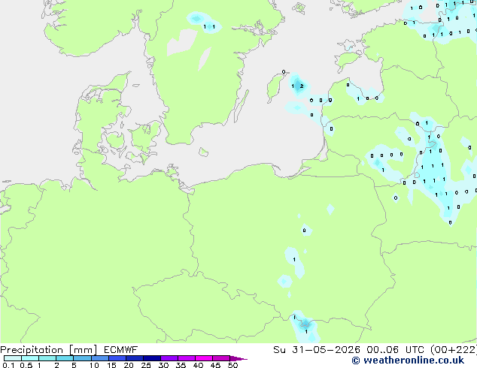The width and height of the screenshot is (477, 368).
Task: Select the 30–35 mm purple legend swatch
Action: point(169,358)
